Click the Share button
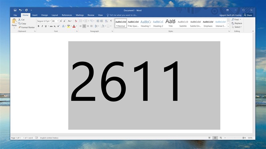Viewport: 266px width, 149px height. (x=248, y=15)
